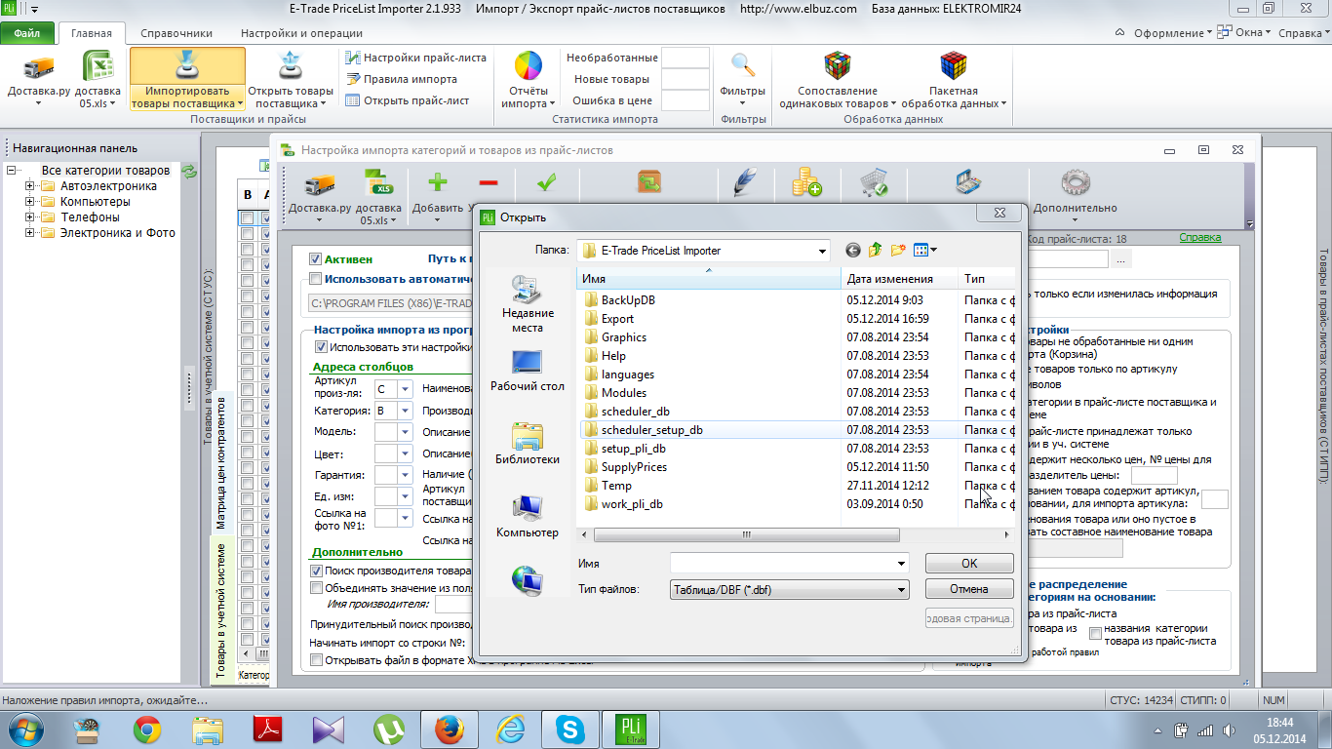Click the shopping cart icon in settings toolbar

pyautogui.click(x=873, y=182)
